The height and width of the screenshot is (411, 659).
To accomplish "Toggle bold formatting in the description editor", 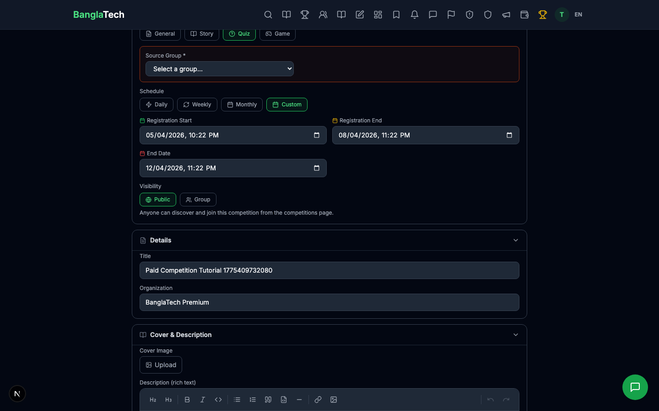I will (187, 400).
